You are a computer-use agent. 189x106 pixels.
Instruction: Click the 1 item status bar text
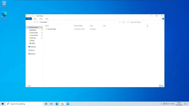point(29,86)
